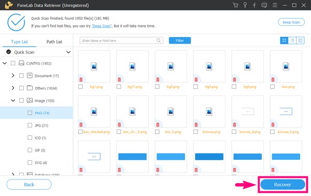Click the Recover button

(282, 185)
